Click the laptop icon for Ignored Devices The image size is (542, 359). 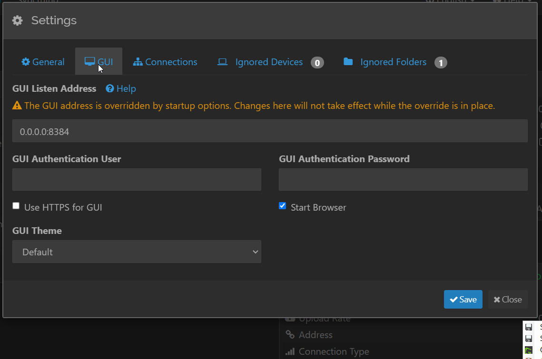click(222, 62)
